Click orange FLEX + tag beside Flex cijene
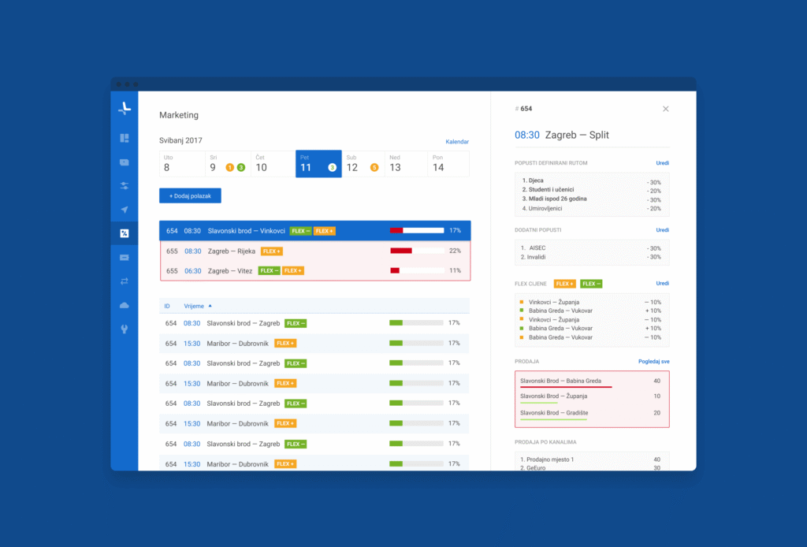807x547 pixels. pyautogui.click(x=564, y=283)
